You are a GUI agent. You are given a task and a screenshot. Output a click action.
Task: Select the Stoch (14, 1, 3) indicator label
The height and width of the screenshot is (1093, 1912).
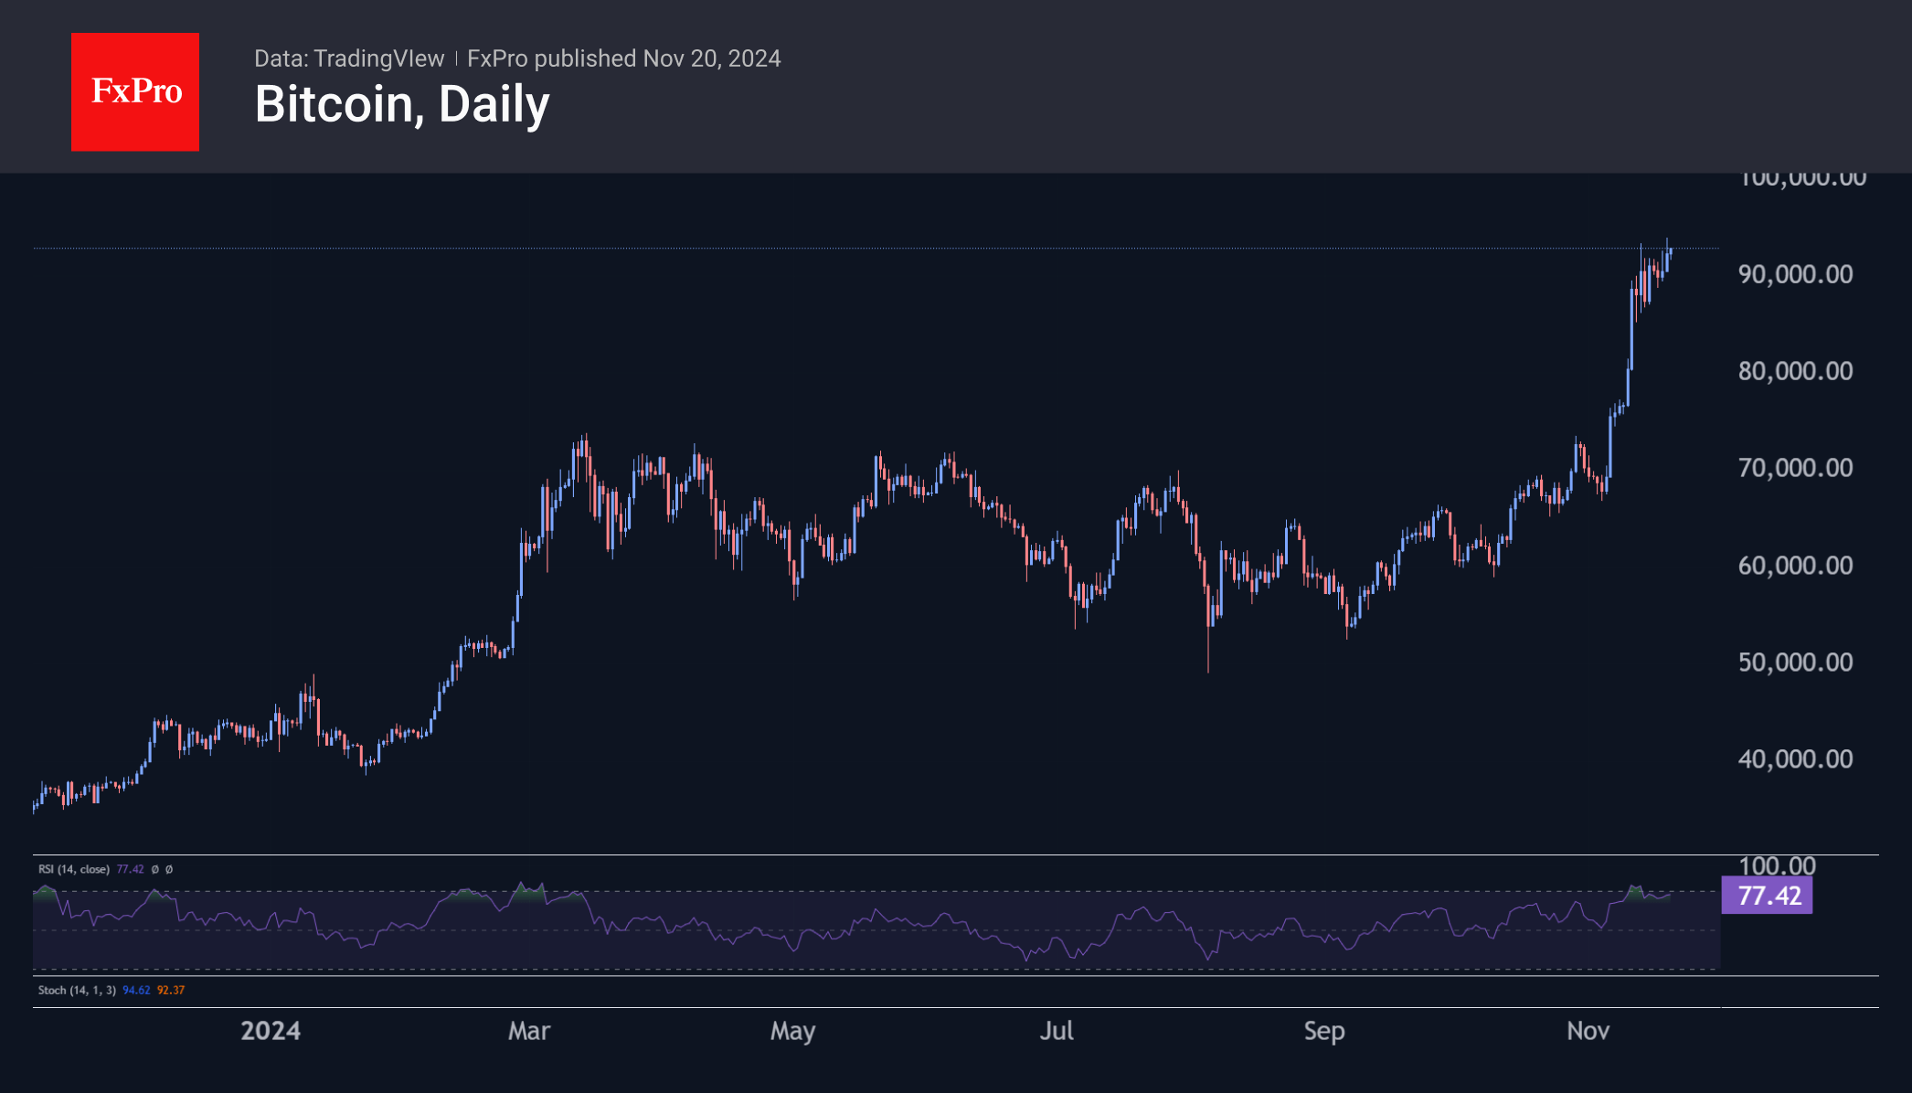[x=77, y=990]
